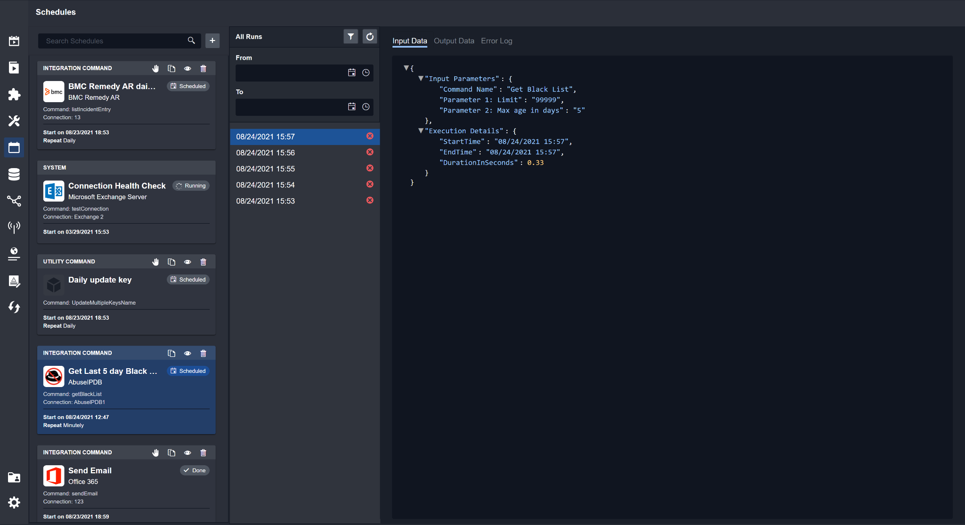Switch to the Error Log tab
965x525 pixels.
click(496, 41)
